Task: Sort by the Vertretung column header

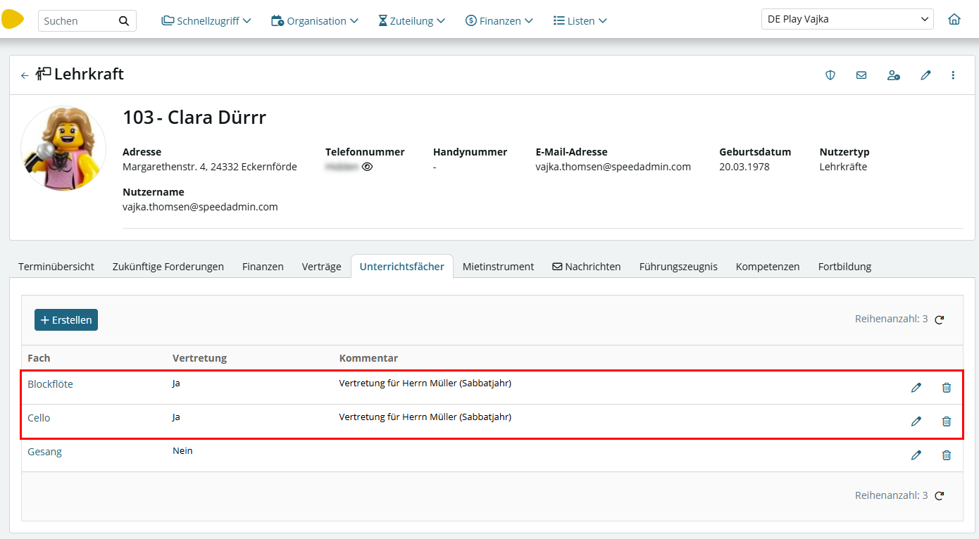Action: click(199, 358)
